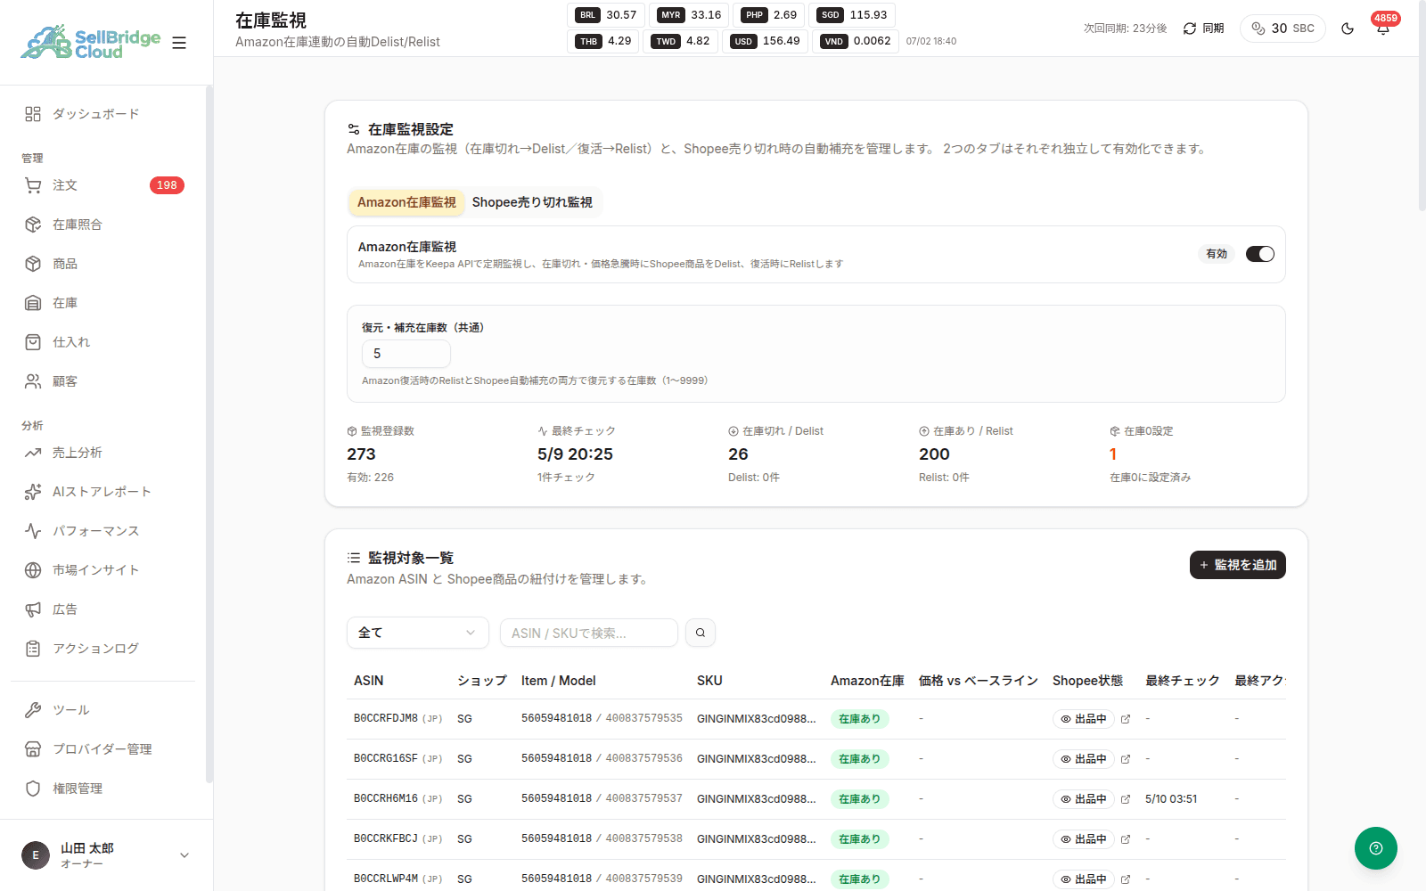This screenshot has height=891, width=1426.
Task: Click the page vertical scrollbar
Action: point(1422,107)
